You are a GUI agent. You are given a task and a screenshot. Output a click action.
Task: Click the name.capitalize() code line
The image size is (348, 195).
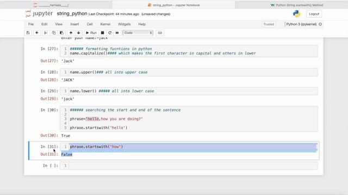tap(163, 53)
